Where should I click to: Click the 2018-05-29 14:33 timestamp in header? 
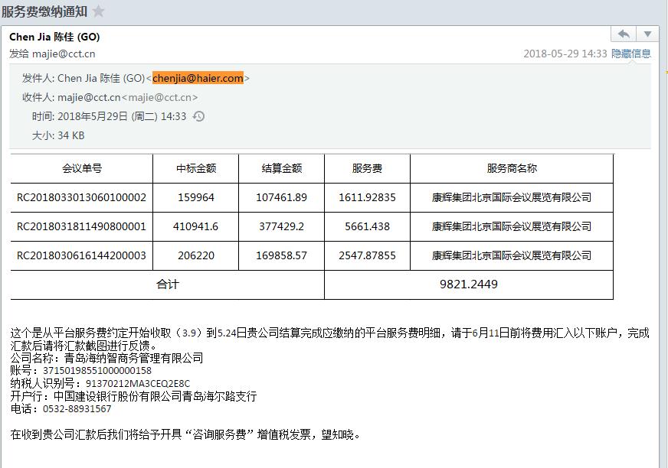[x=565, y=54]
